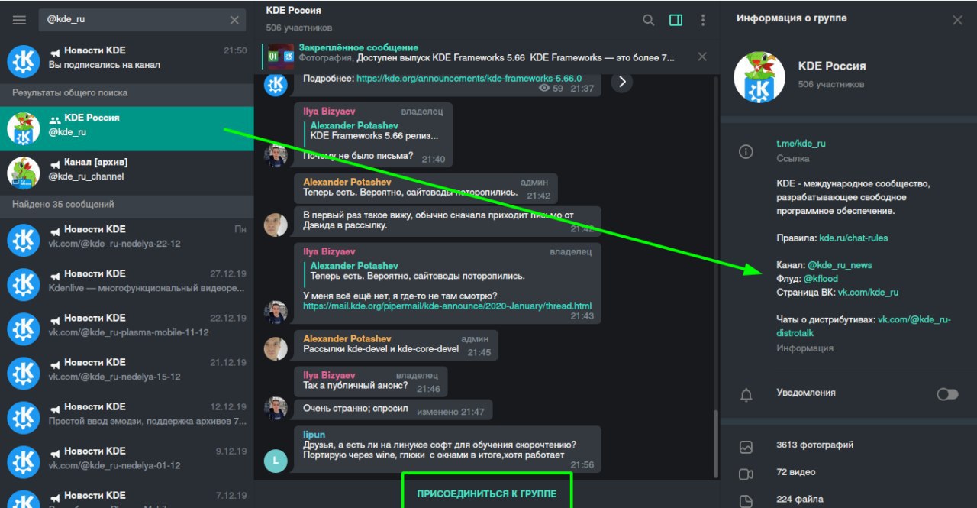977x508 pixels.
Task: Select the KDE Россия @kde_ru search result
Action: (127, 128)
